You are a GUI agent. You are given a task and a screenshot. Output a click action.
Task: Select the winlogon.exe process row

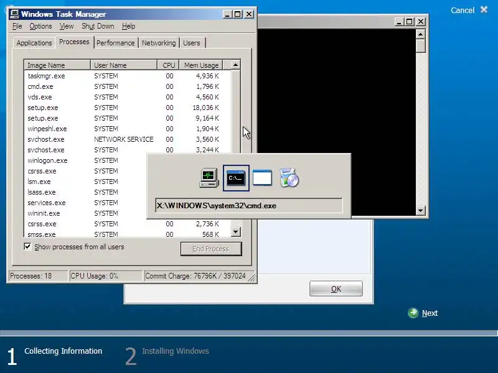(x=85, y=160)
